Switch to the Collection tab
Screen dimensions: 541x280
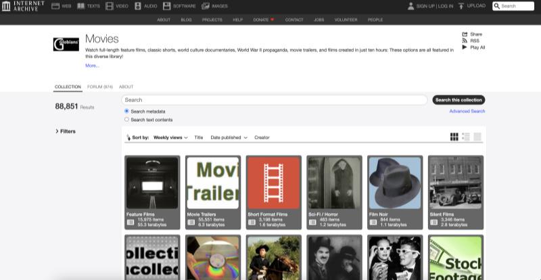pyautogui.click(x=68, y=87)
